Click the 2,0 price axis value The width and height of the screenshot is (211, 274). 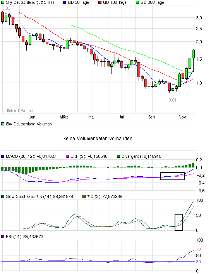coord(199,42)
